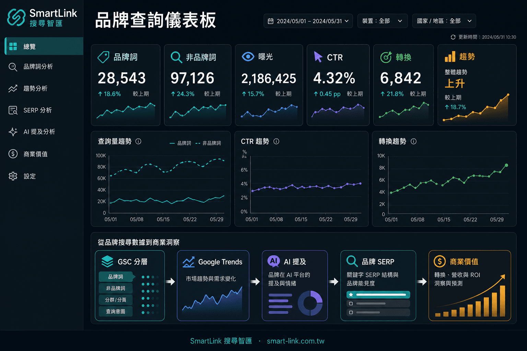
Task: Click the tag icon on 品牌詞 card
Action: (x=103, y=57)
